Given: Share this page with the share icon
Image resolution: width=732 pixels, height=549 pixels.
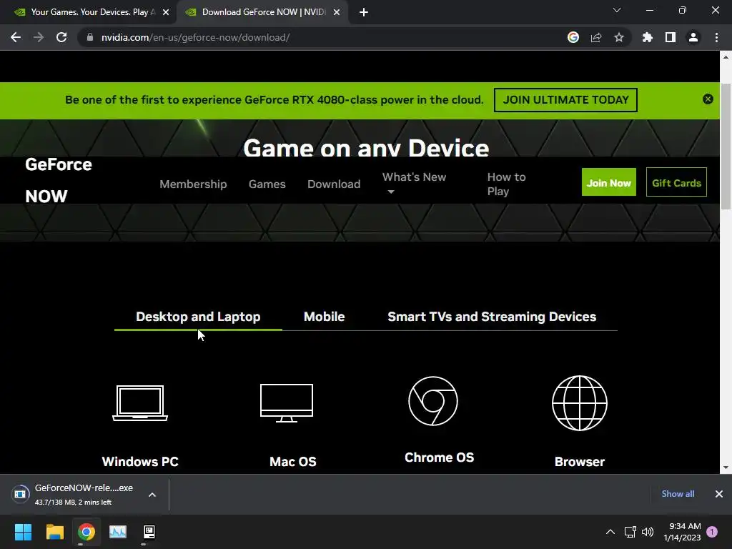Looking at the screenshot, I should tap(596, 37).
